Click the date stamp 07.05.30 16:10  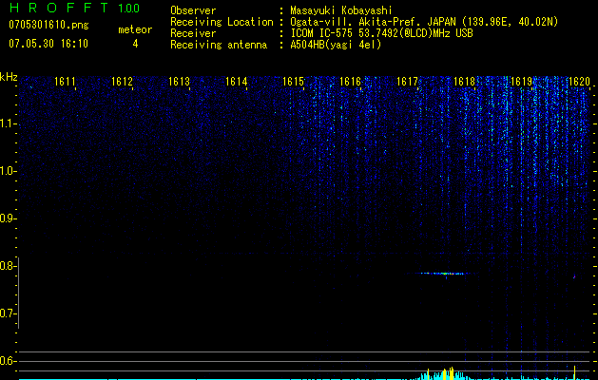48,44
